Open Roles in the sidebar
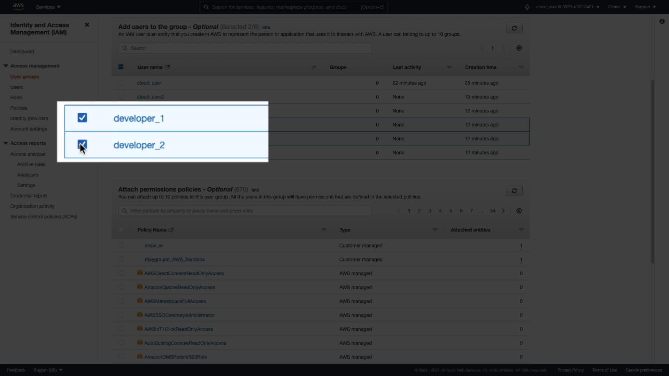The image size is (669, 376). pyautogui.click(x=16, y=97)
